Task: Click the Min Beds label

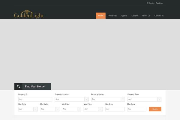Action: (22, 104)
